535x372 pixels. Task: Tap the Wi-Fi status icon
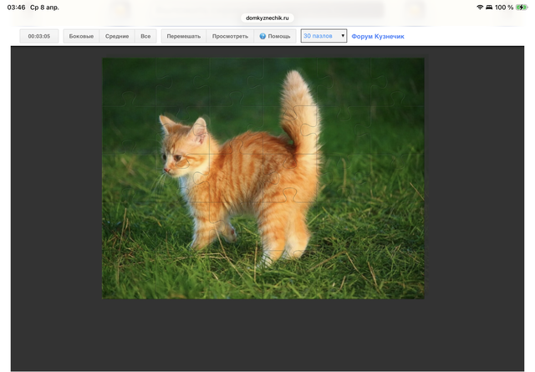click(x=481, y=8)
